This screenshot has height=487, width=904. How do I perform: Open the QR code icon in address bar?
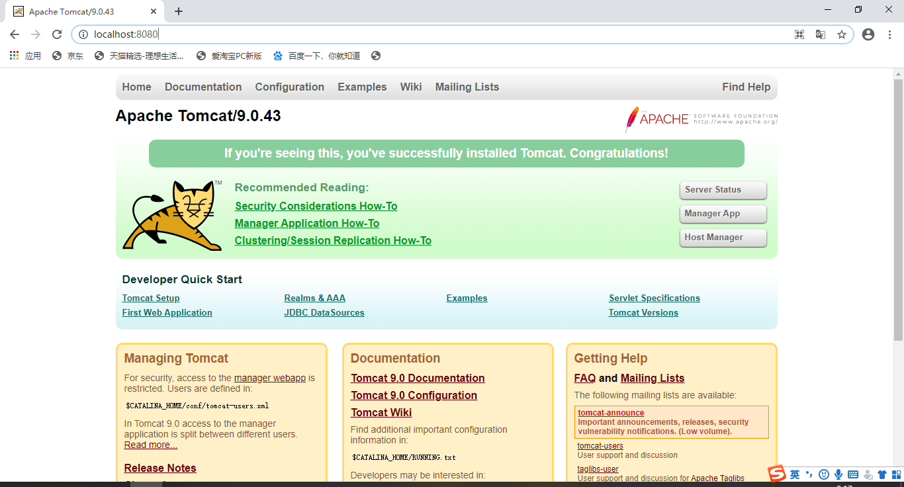(799, 34)
